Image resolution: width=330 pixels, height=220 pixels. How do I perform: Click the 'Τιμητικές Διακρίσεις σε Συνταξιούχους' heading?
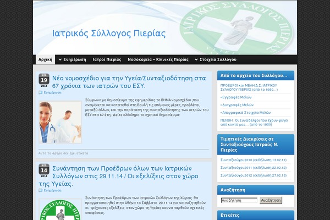pos(249,145)
